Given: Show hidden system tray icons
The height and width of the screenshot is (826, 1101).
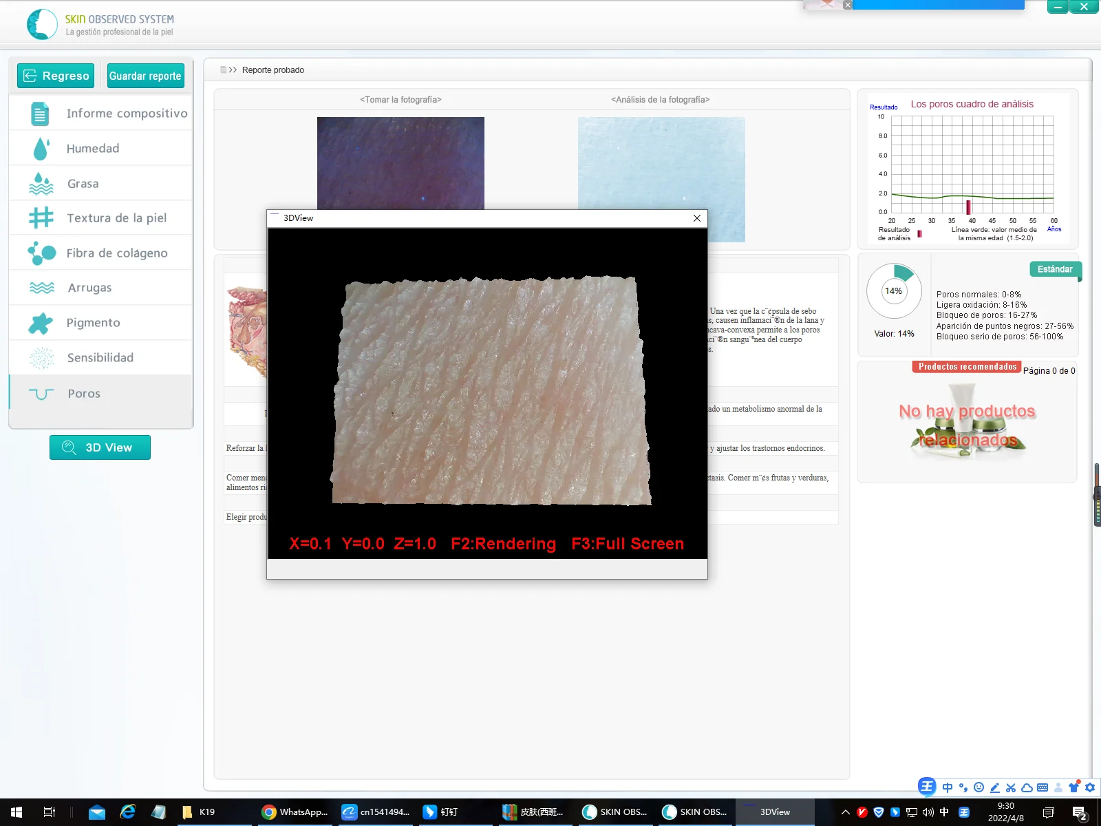Looking at the screenshot, I should [845, 812].
